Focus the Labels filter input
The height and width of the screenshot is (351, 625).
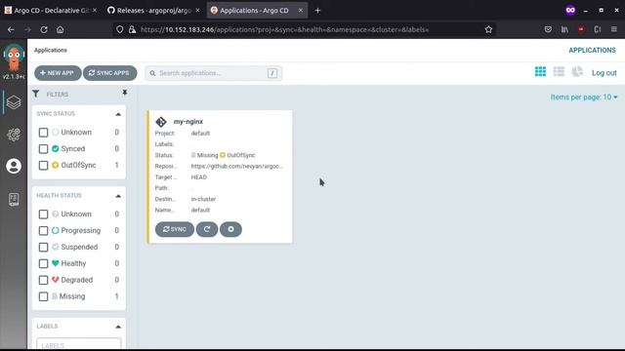[x=79, y=344]
